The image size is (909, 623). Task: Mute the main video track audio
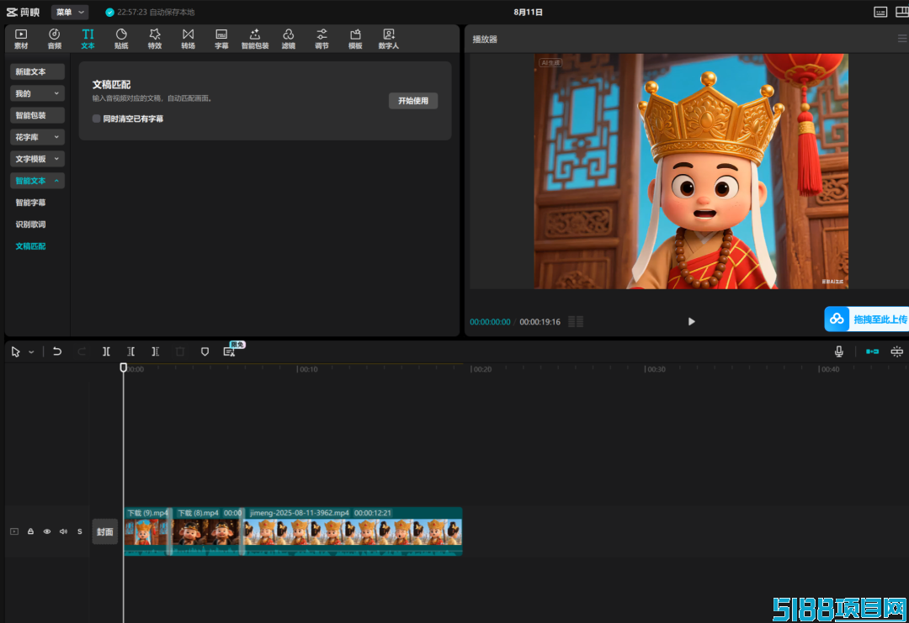pyautogui.click(x=63, y=531)
